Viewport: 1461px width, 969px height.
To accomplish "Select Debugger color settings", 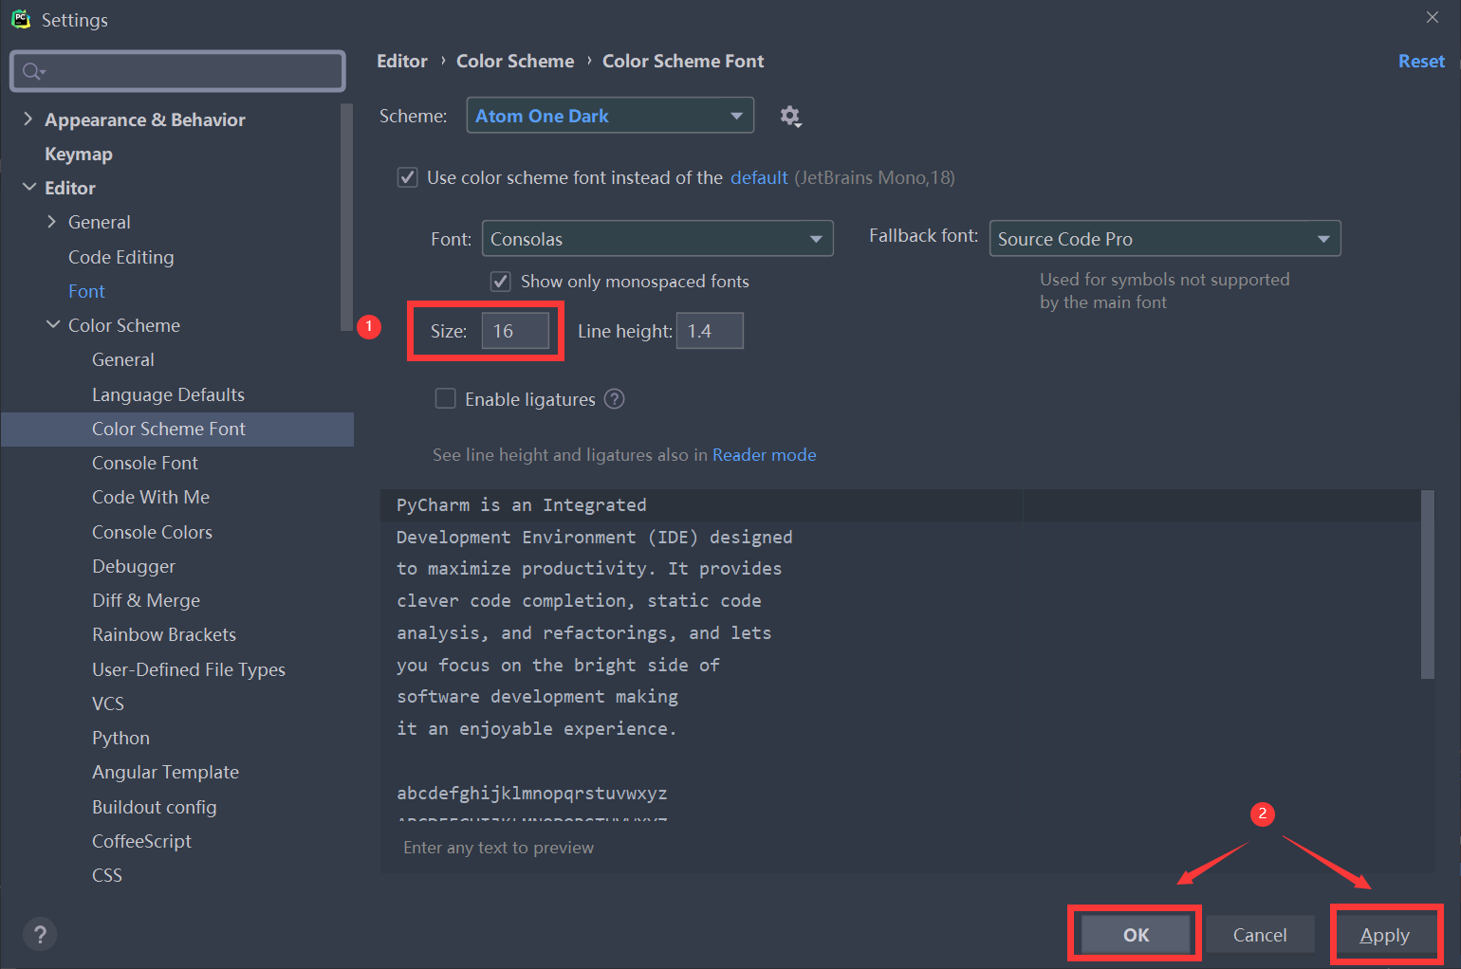I will 134,566.
